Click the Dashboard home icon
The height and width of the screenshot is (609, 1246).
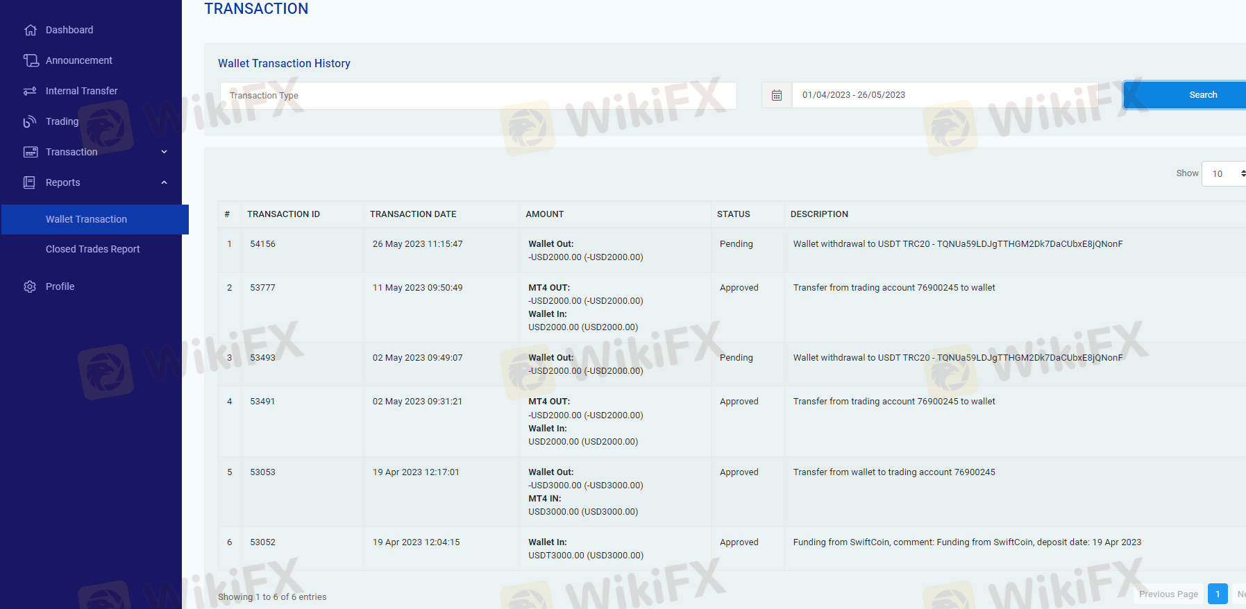[x=30, y=30]
